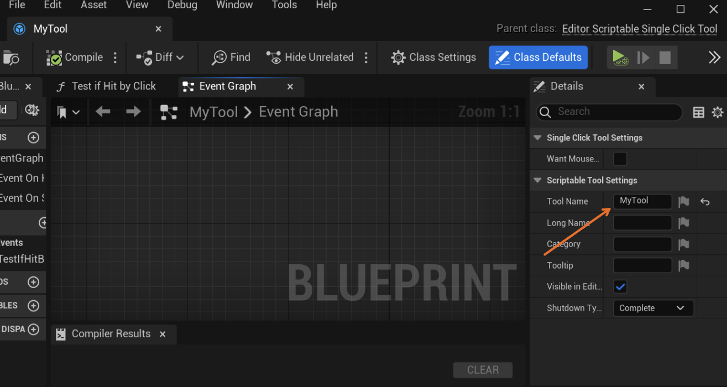Open the Tools menu

[285, 5]
